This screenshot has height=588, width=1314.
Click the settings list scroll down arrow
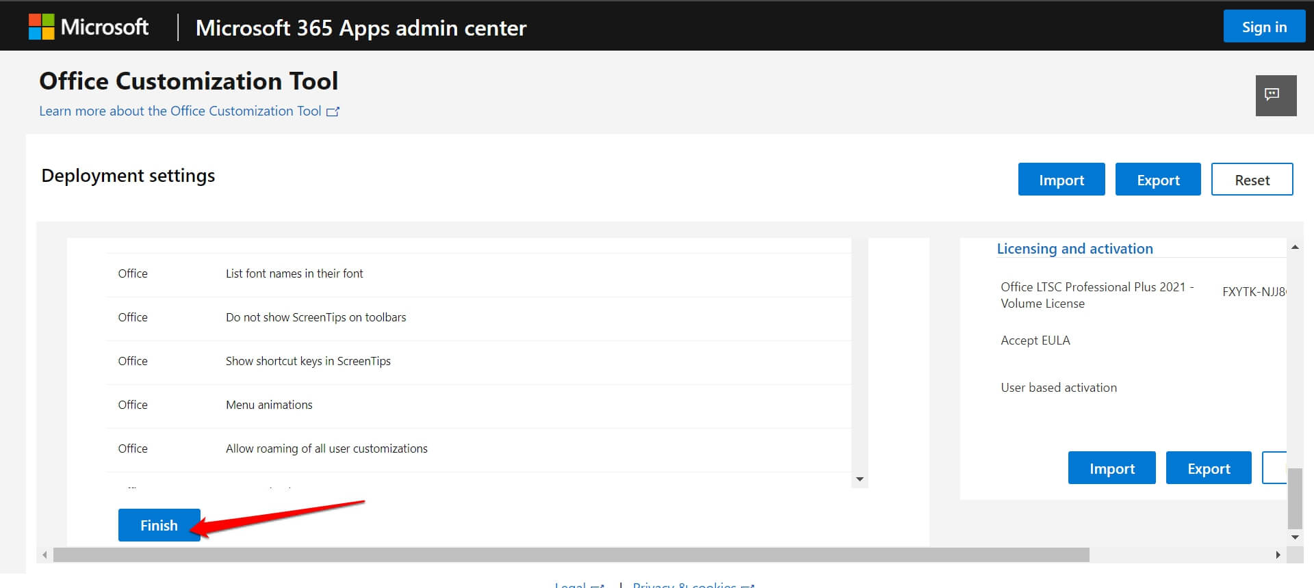point(860,479)
